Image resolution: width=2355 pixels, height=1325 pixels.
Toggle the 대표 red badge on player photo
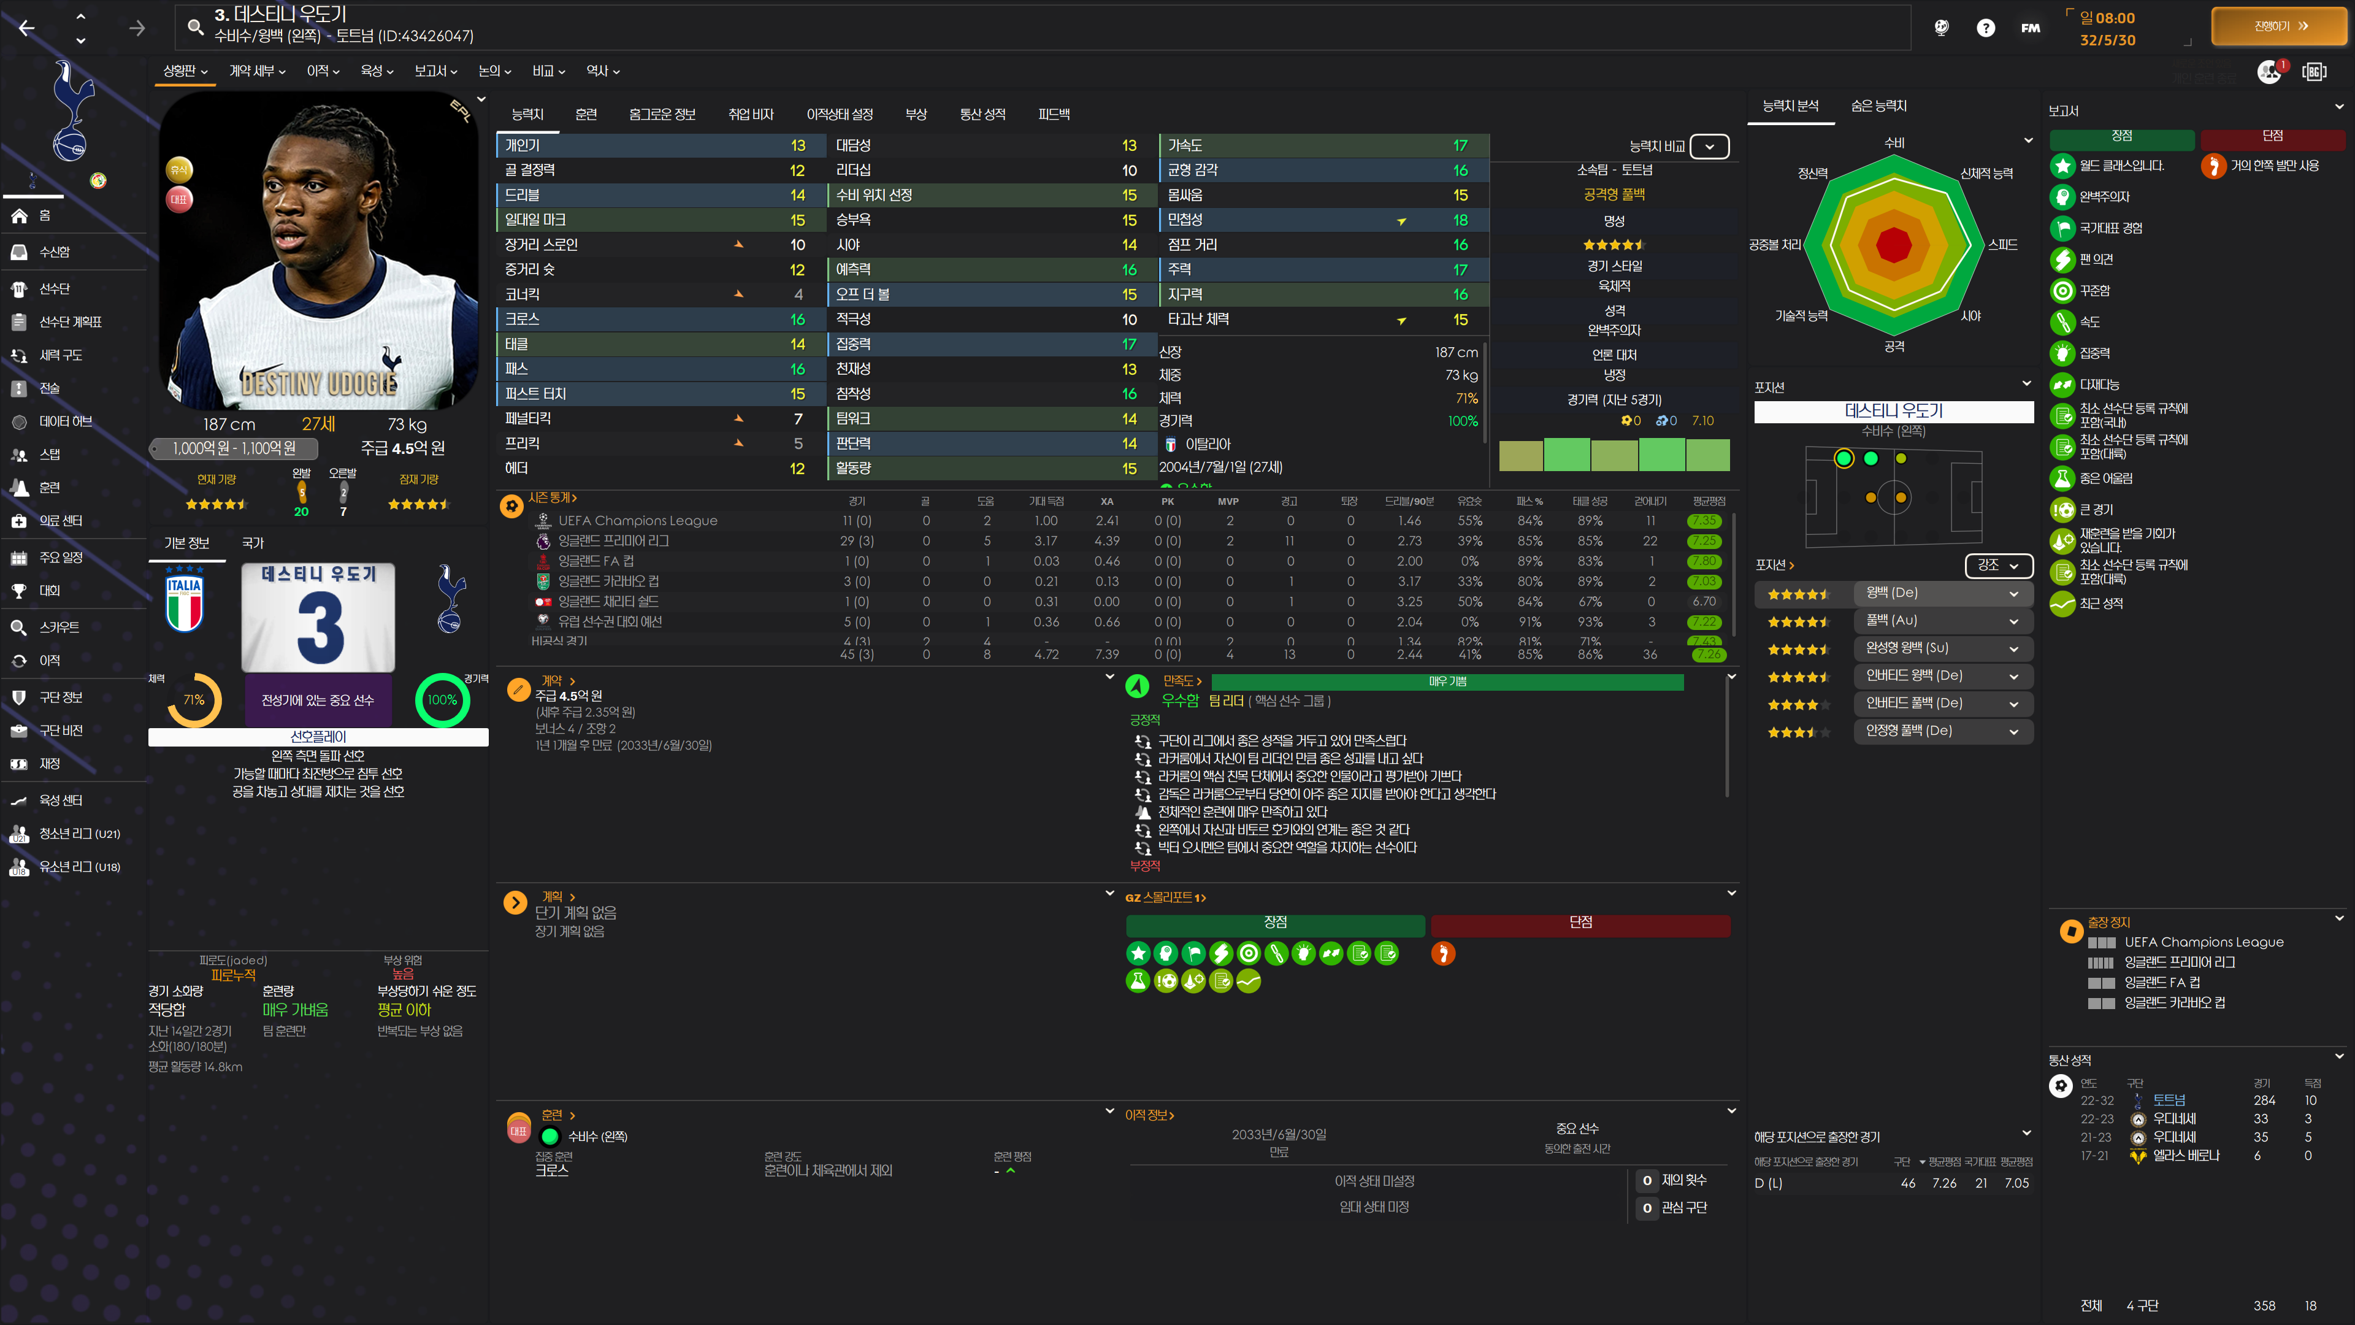coord(179,198)
